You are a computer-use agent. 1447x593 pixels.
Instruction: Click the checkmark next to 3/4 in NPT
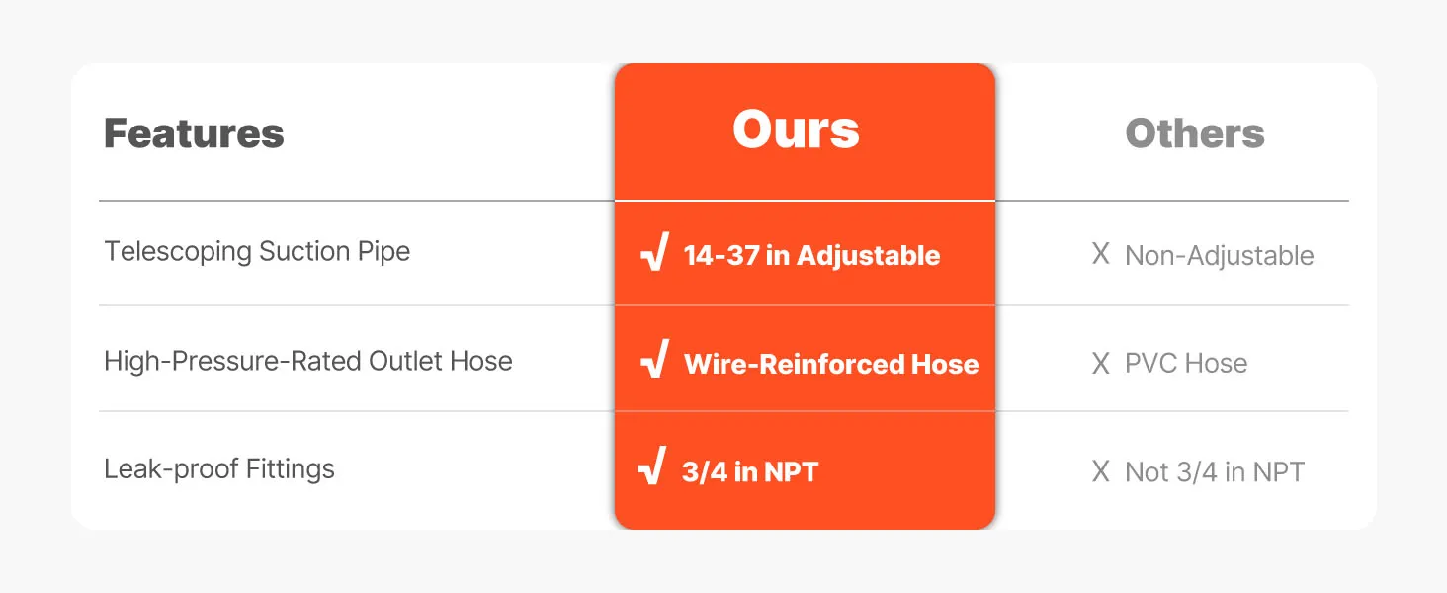pyautogui.click(x=652, y=468)
